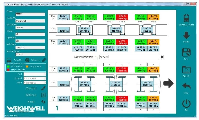Click the Complete Project train icon
This screenshot has width=199, height=120.
[x=187, y=18]
